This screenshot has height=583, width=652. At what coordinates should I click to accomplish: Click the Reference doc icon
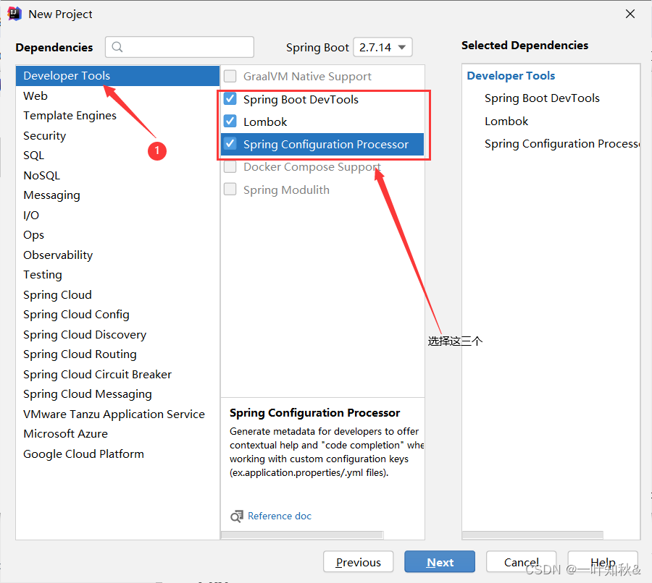coord(237,516)
